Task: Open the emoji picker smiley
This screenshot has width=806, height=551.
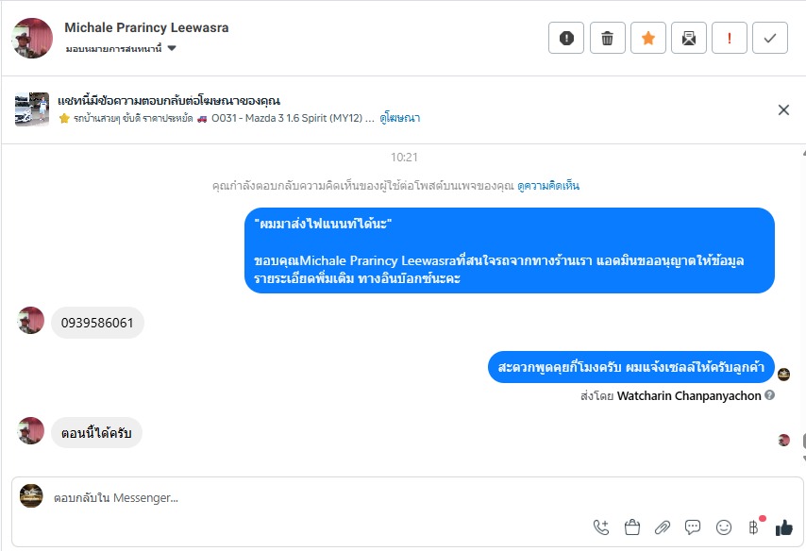Action: (724, 527)
